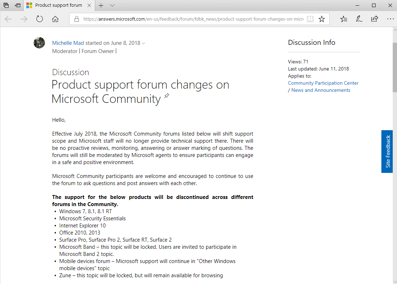Open the tabs you've set aside icon
Viewport: 397px width, 284px height.
click(x=6, y=5)
